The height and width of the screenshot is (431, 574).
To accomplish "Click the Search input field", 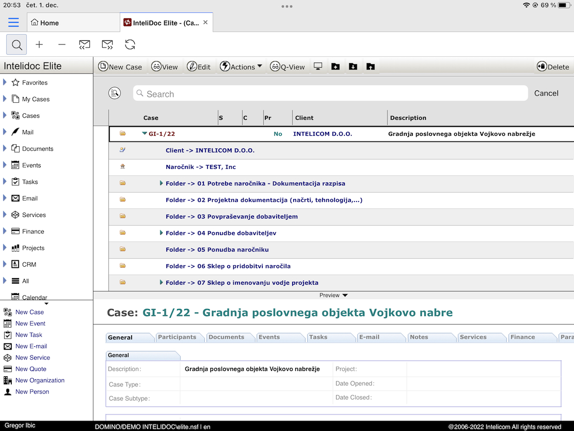I will tap(330, 94).
